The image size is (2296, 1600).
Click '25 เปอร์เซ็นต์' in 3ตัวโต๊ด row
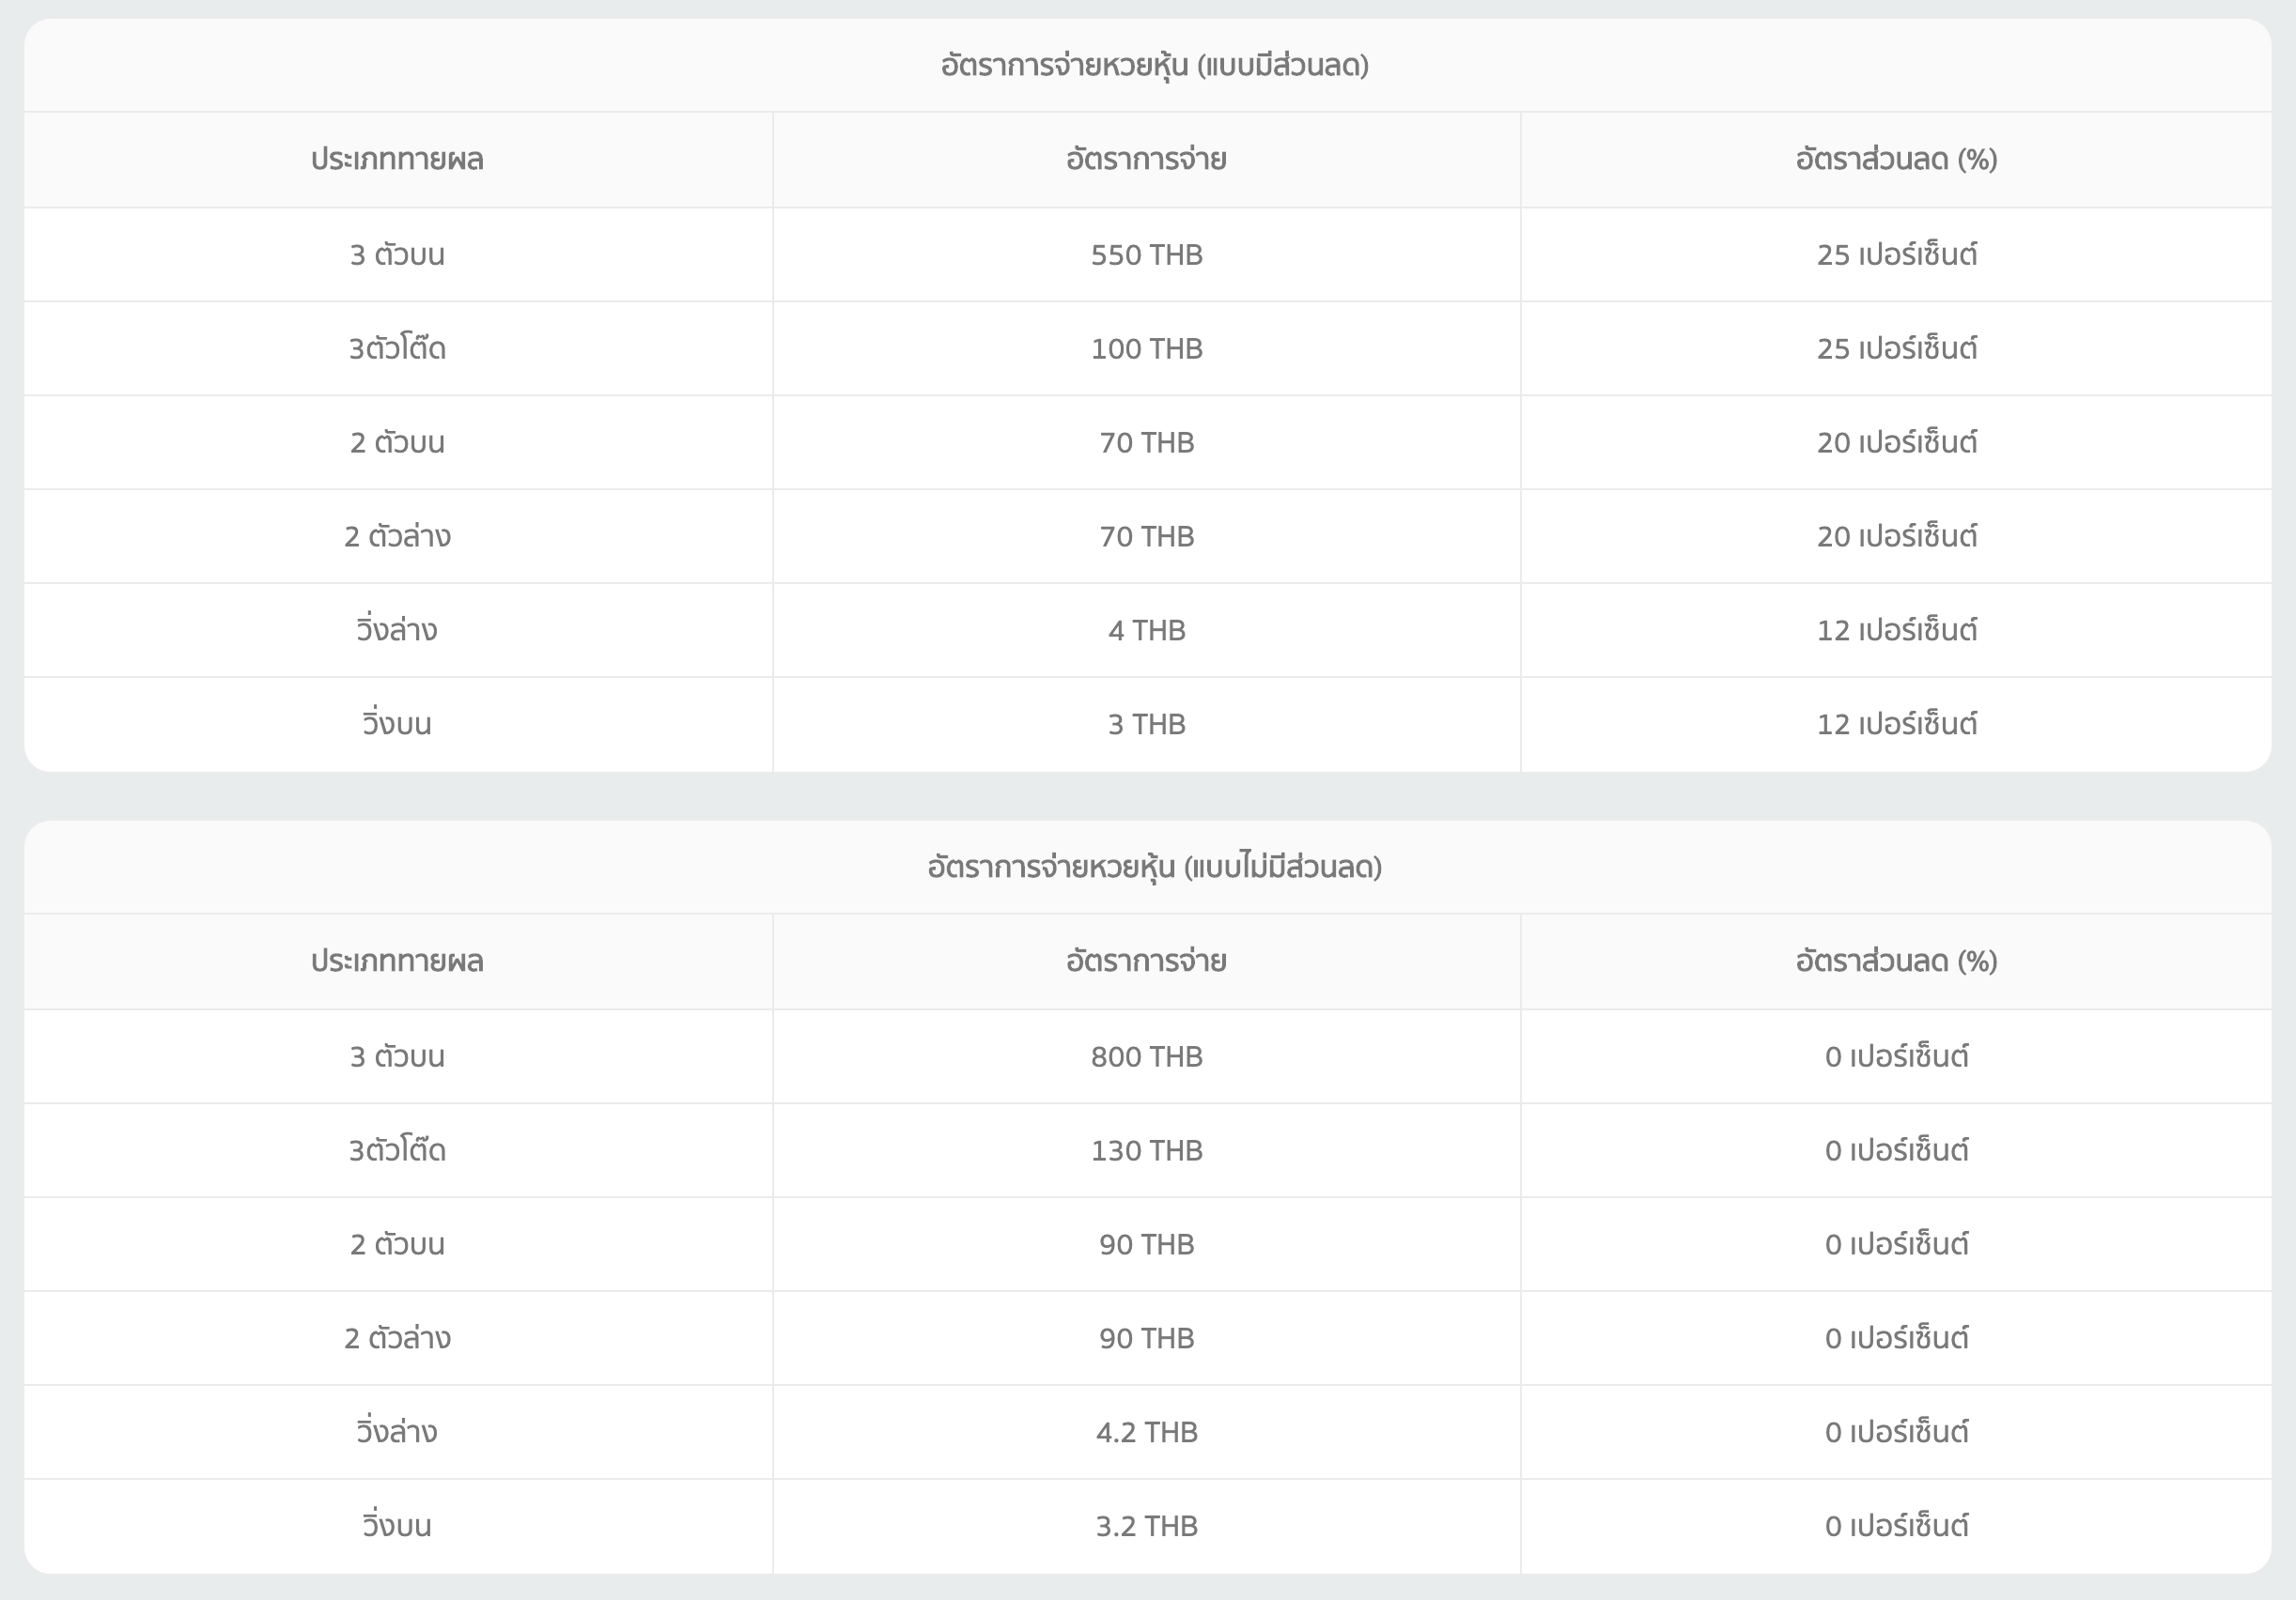pos(1896,348)
